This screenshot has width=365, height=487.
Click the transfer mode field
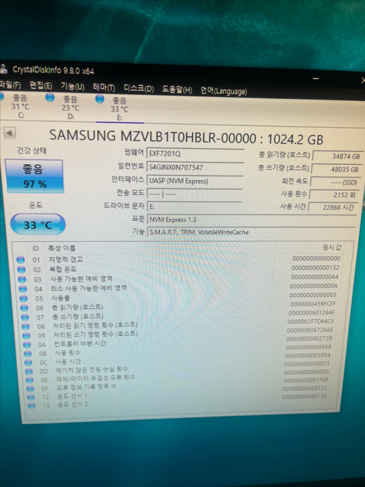pos(194,194)
